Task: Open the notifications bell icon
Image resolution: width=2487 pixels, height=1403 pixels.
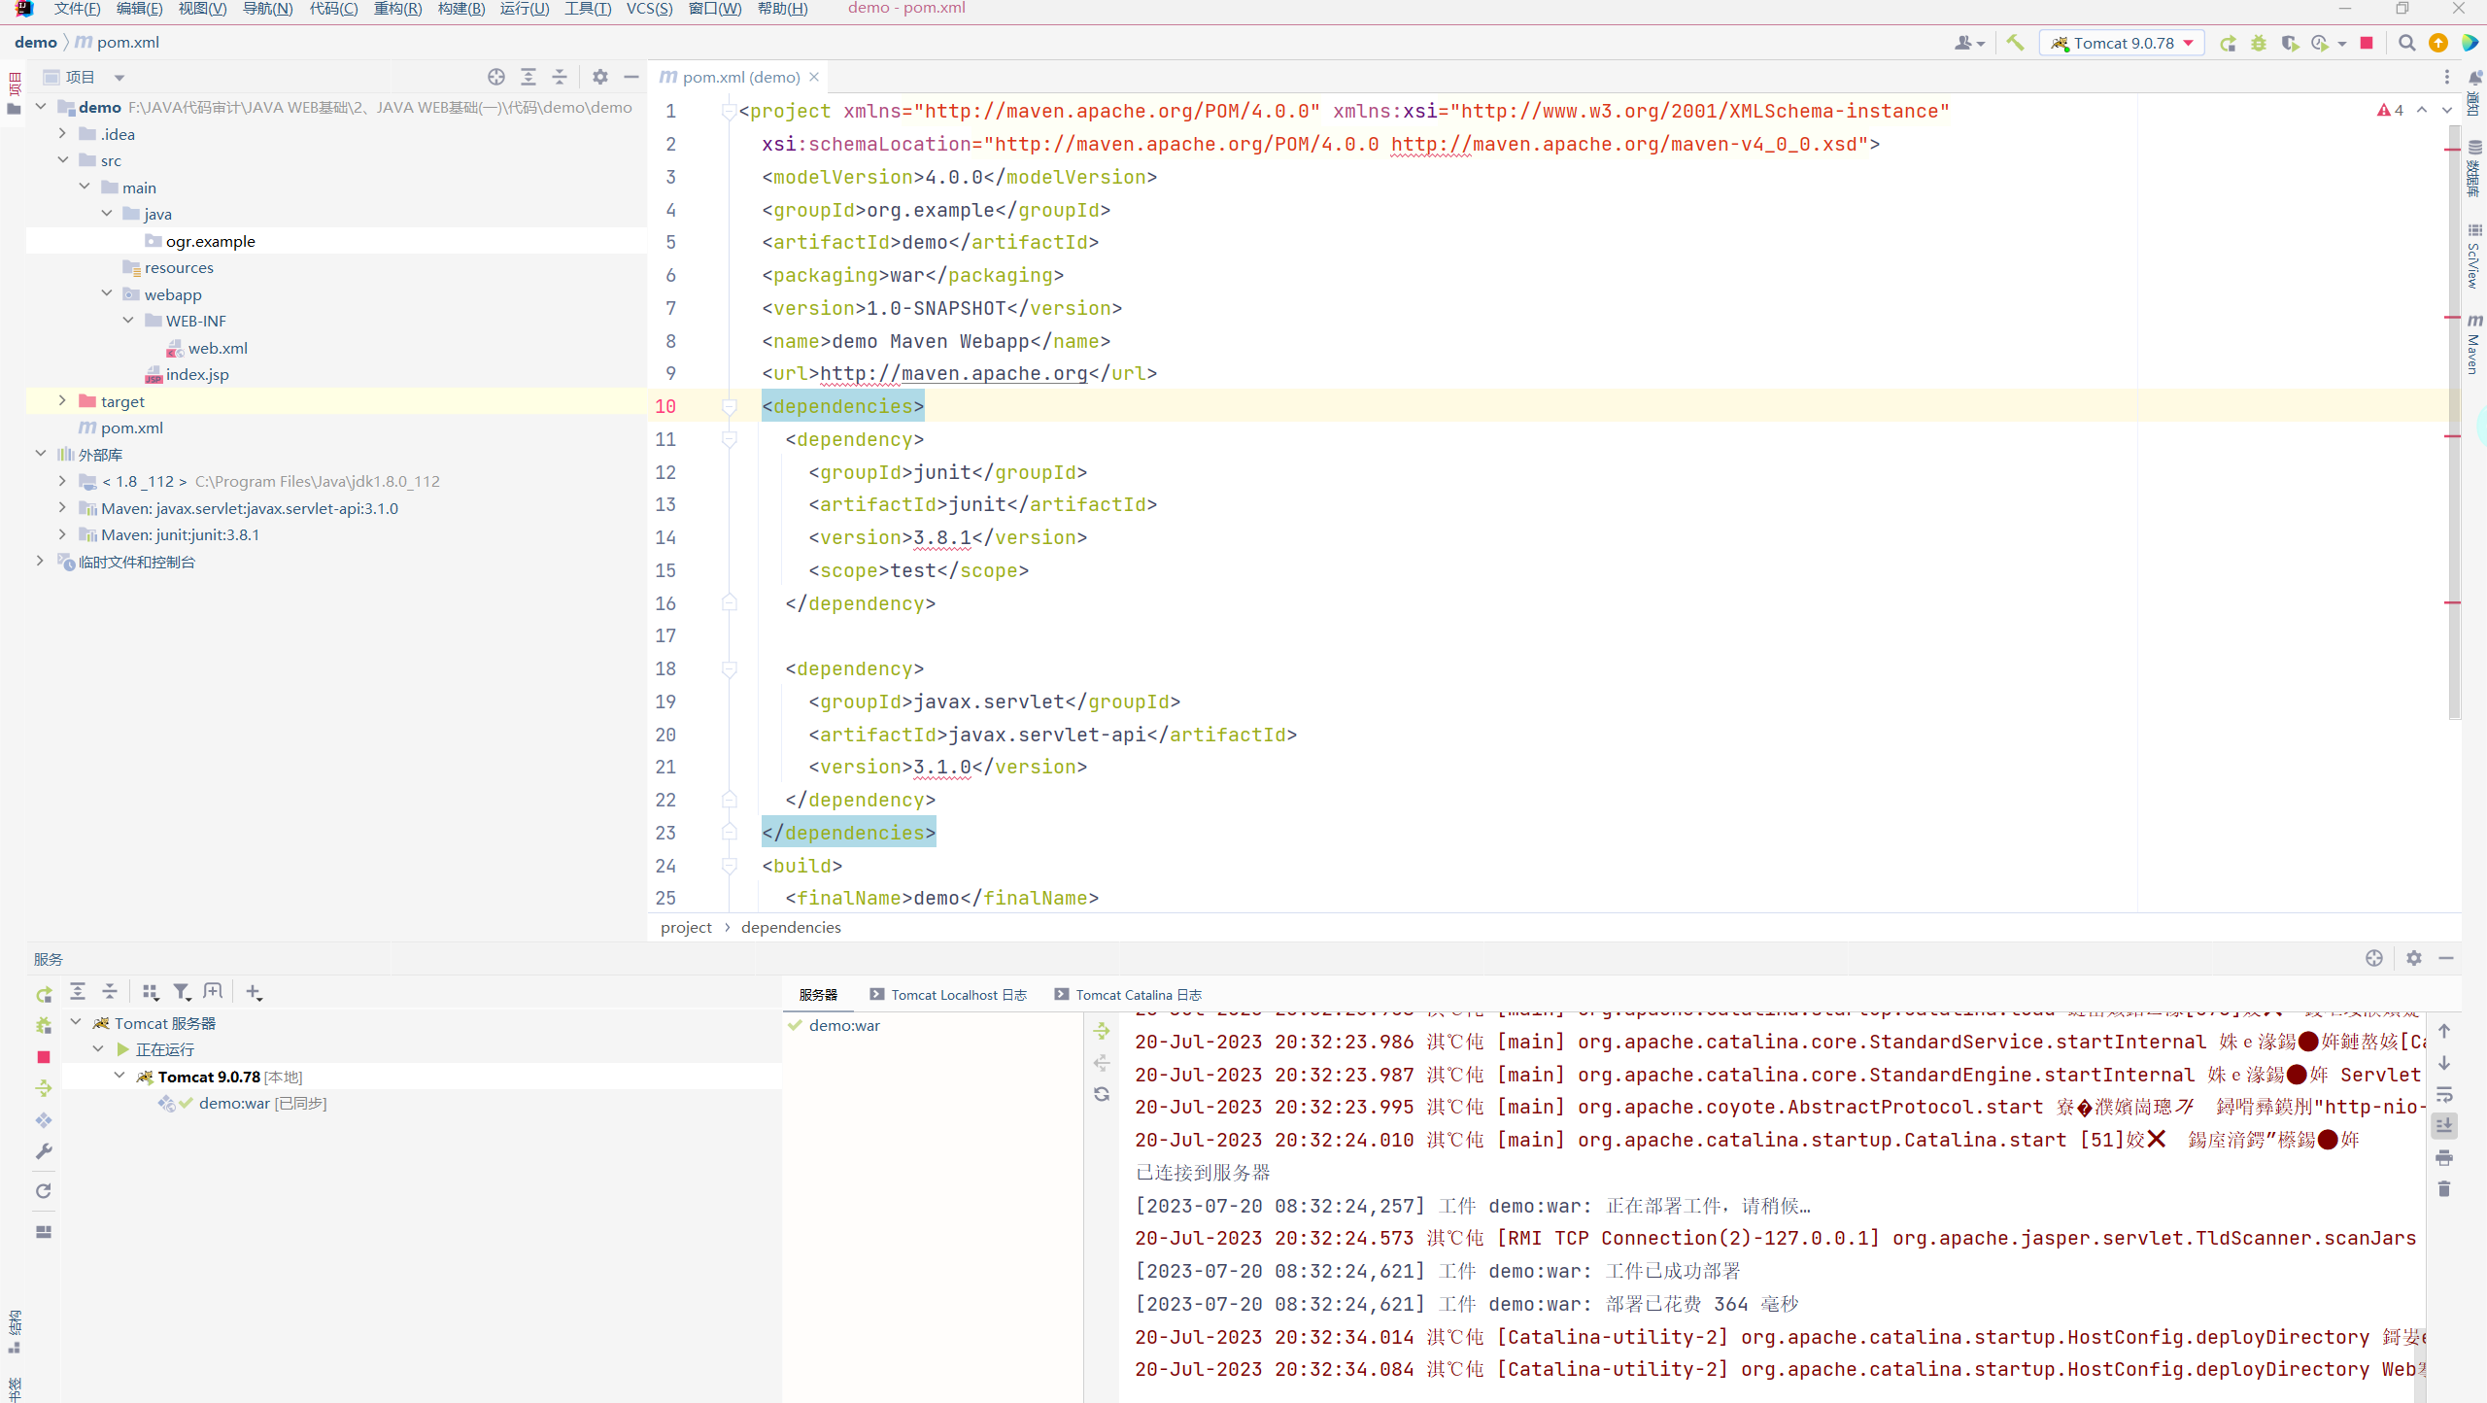Action: [x=2475, y=78]
